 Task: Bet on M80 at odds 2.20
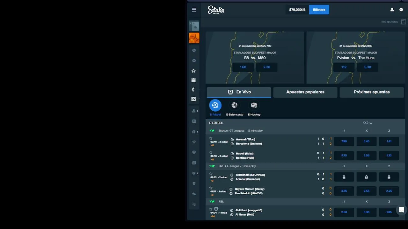(x=267, y=67)
